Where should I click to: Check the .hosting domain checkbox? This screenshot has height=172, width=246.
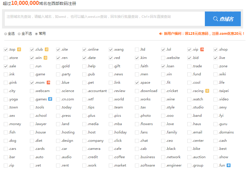tap(58, 132)
